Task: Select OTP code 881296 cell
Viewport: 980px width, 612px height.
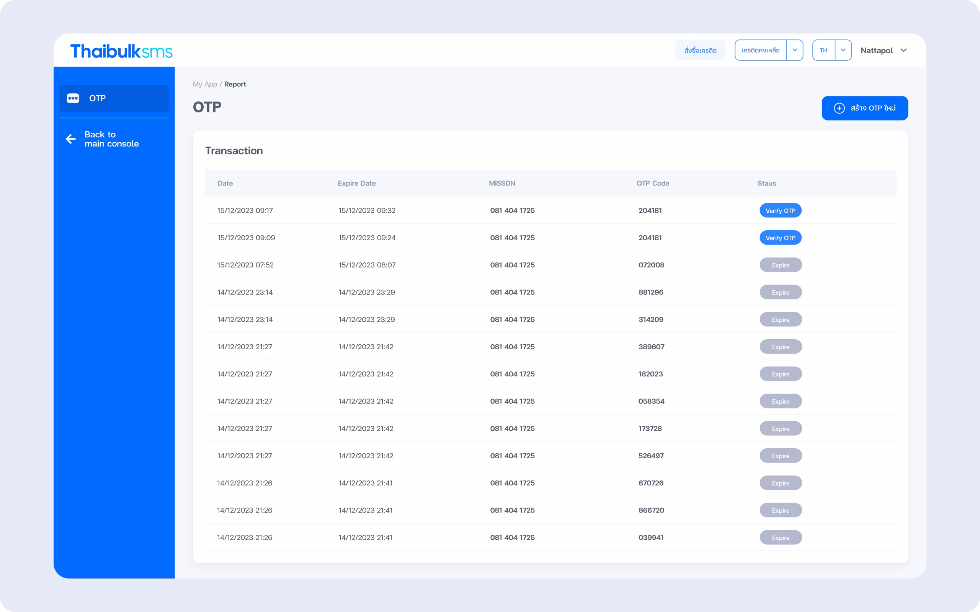Action: 650,292
